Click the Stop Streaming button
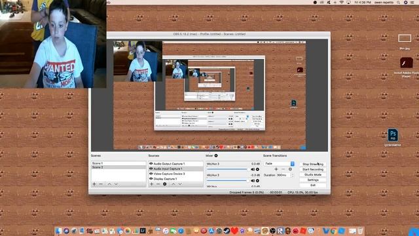Image resolution: width=419 pixels, height=236 pixels. 313,164
